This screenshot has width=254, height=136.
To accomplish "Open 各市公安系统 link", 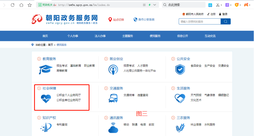I will [x=144, y=20].
